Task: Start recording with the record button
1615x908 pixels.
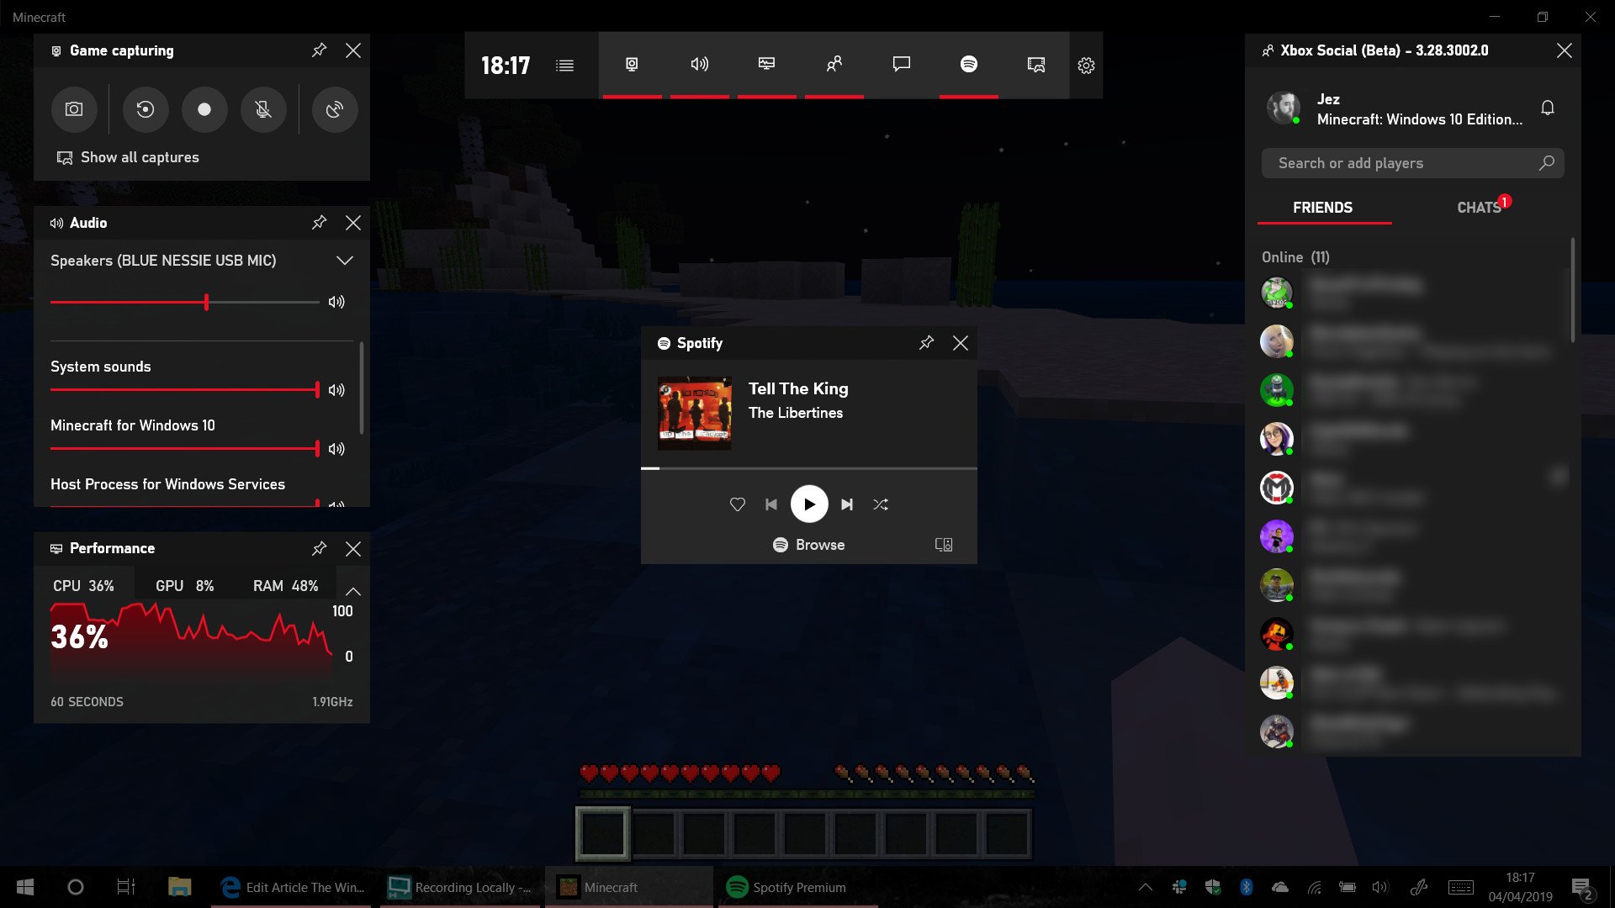Action: click(x=204, y=109)
